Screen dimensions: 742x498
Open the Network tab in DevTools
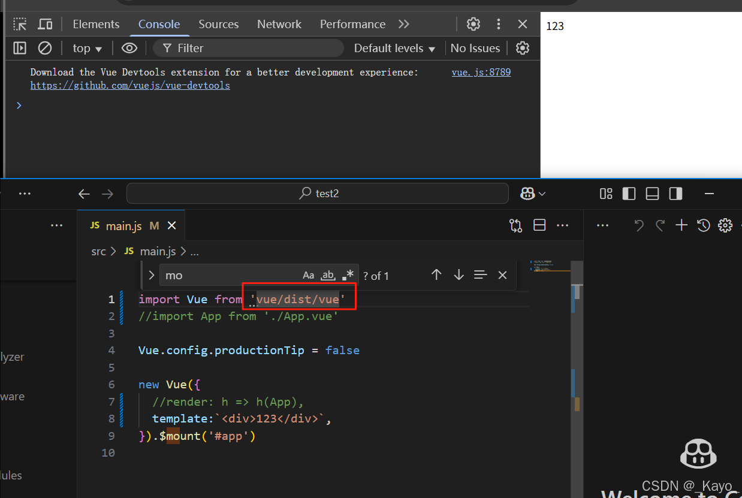click(279, 24)
